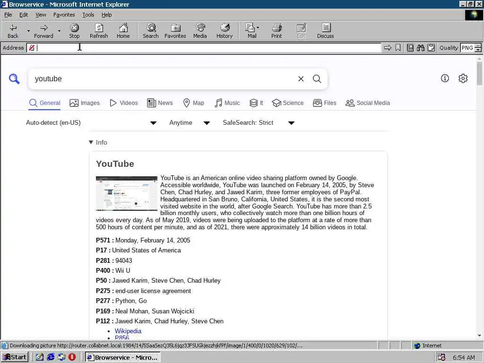
Task: Switch to the Files tab
Action: click(324, 103)
